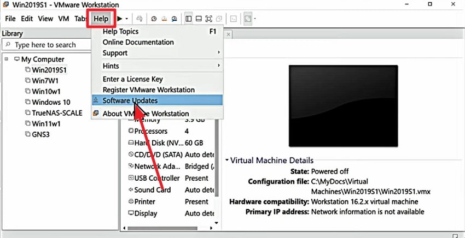465x238 pixels.
Task: Click Send Ctrl+Alt+Del toolbar icon
Action: point(139,19)
